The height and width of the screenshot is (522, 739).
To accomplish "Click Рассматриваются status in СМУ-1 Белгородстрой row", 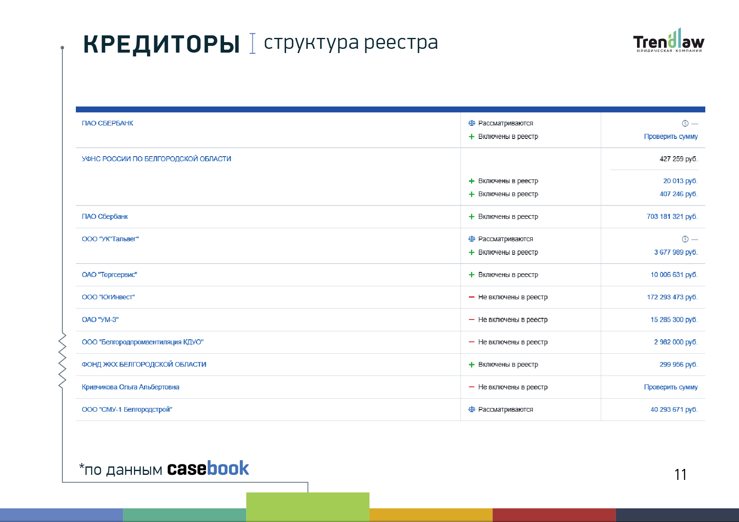I will pos(506,410).
